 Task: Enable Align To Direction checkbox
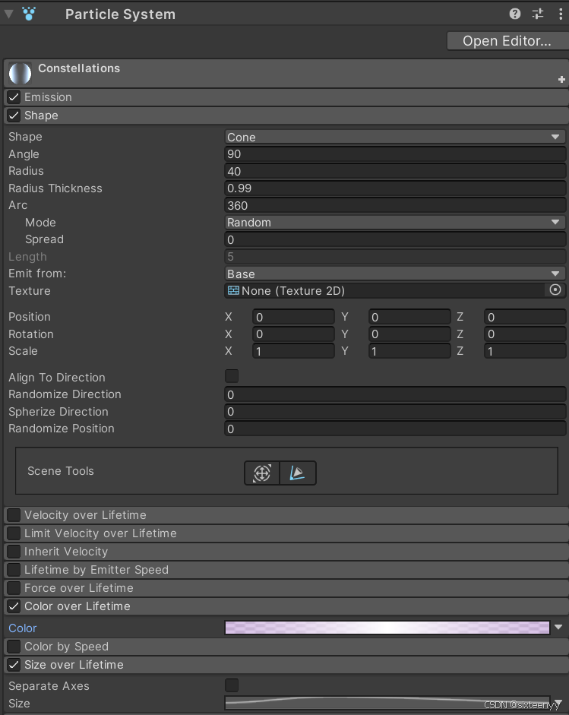click(x=232, y=376)
